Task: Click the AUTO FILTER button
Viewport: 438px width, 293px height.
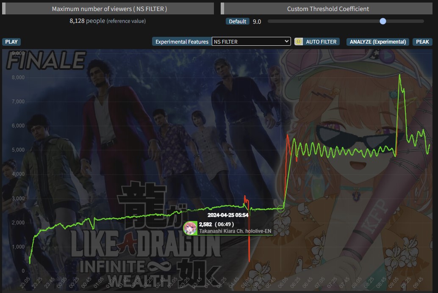Action: 321,41
